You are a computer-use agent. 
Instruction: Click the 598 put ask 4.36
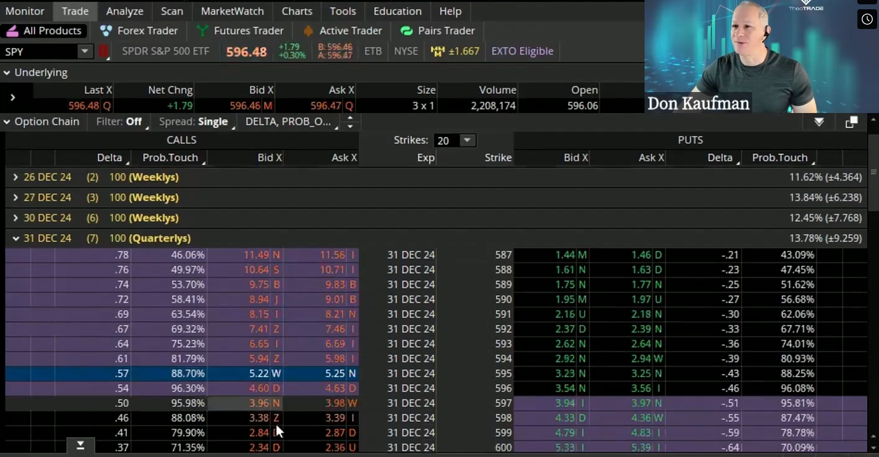(640, 417)
